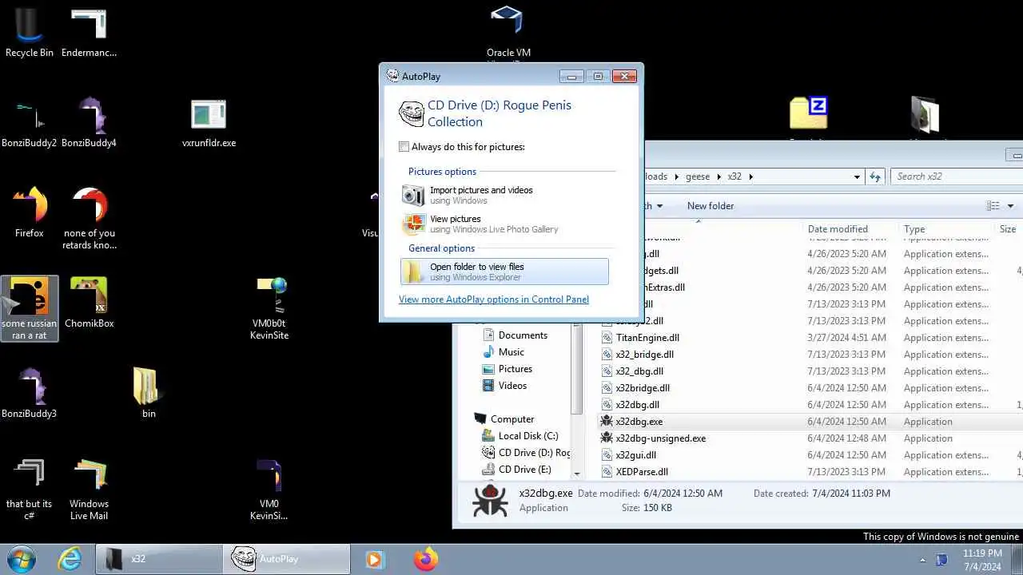The width and height of the screenshot is (1023, 575).
Task: Select the ChomikBox desktop icon
Action: tap(89, 303)
